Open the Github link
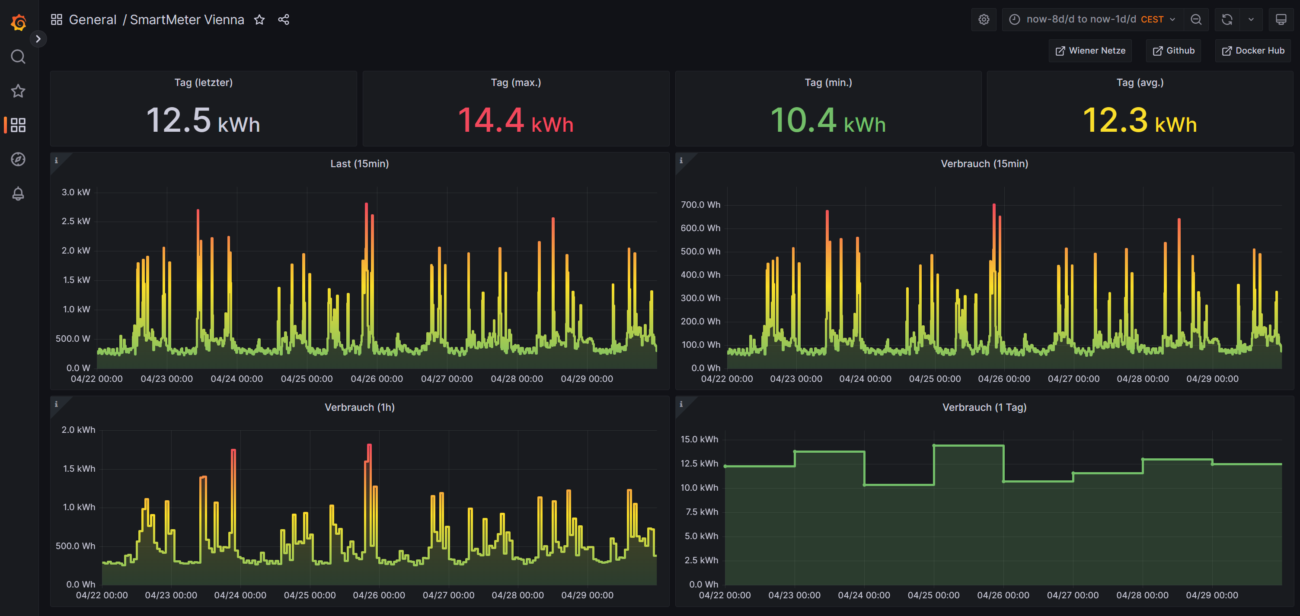This screenshot has width=1300, height=616. [x=1173, y=51]
